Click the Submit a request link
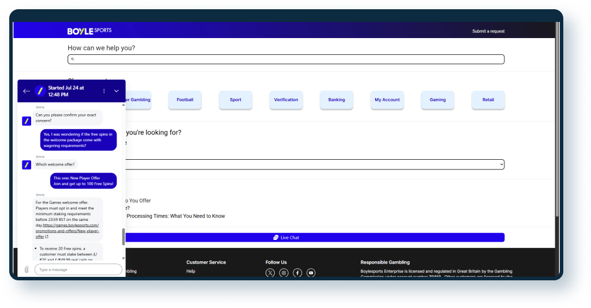 488,31
